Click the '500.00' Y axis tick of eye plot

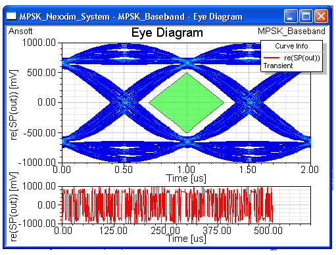tap(41, 73)
